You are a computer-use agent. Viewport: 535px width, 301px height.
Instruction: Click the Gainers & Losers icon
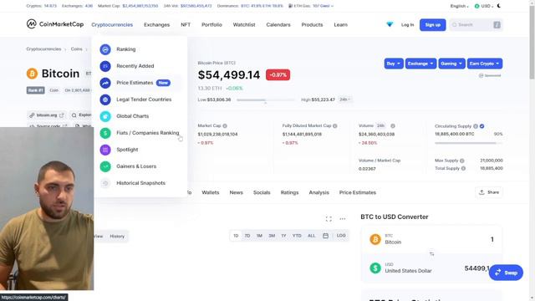[x=105, y=166]
